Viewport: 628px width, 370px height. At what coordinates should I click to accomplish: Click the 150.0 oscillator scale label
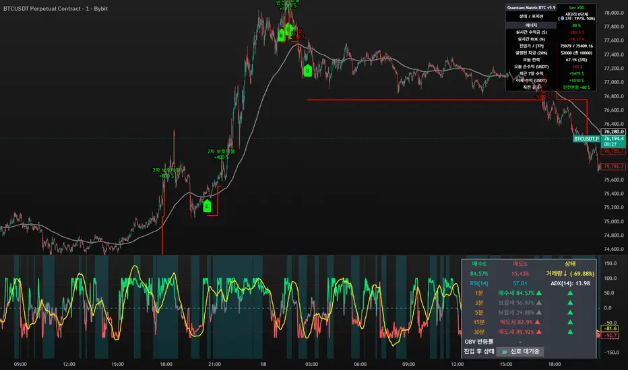(610, 263)
